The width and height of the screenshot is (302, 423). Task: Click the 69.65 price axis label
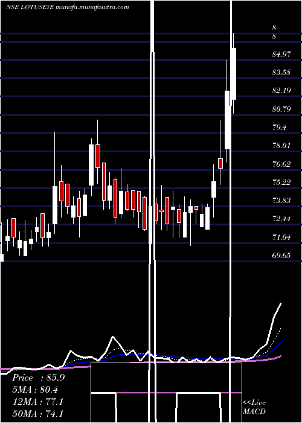tap(281, 255)
